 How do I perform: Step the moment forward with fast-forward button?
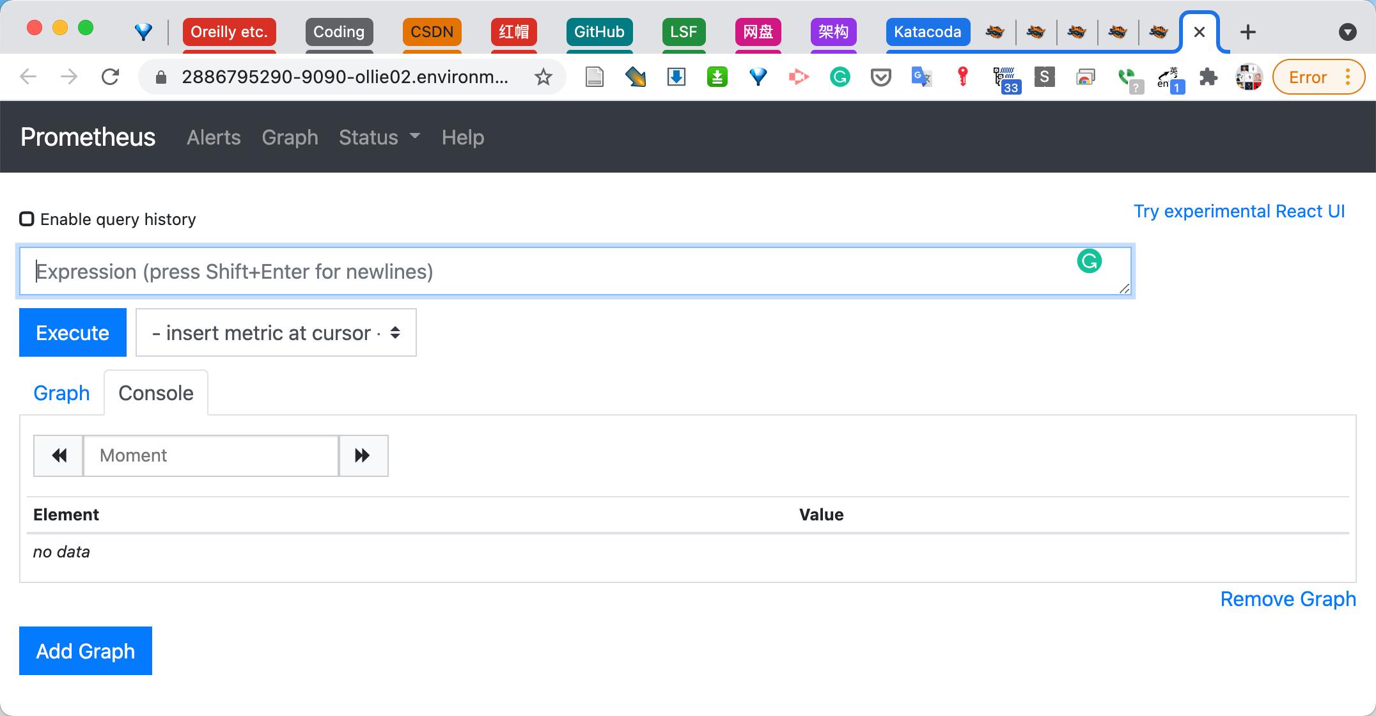[363, 455]
